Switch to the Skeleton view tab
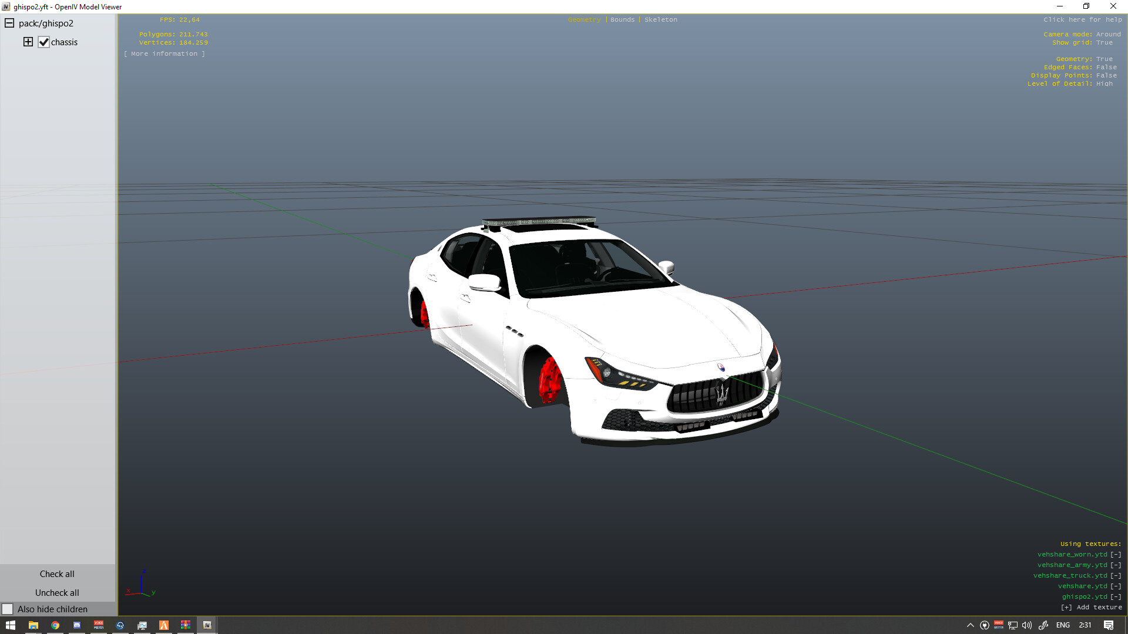 661,19
